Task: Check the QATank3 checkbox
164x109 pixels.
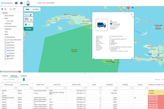Action: click(5, 51)
